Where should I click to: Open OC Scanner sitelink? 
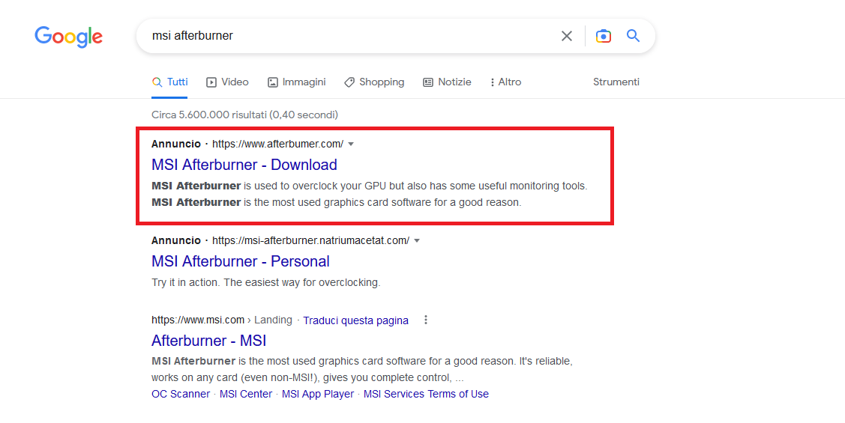(181, 394)
